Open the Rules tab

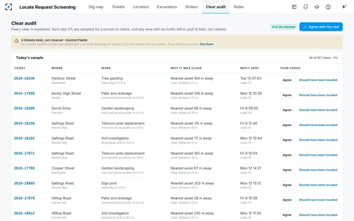click(239, 7)
